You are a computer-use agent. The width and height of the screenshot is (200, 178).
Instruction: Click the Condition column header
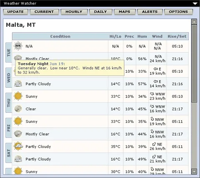click(x=60, y=36)
